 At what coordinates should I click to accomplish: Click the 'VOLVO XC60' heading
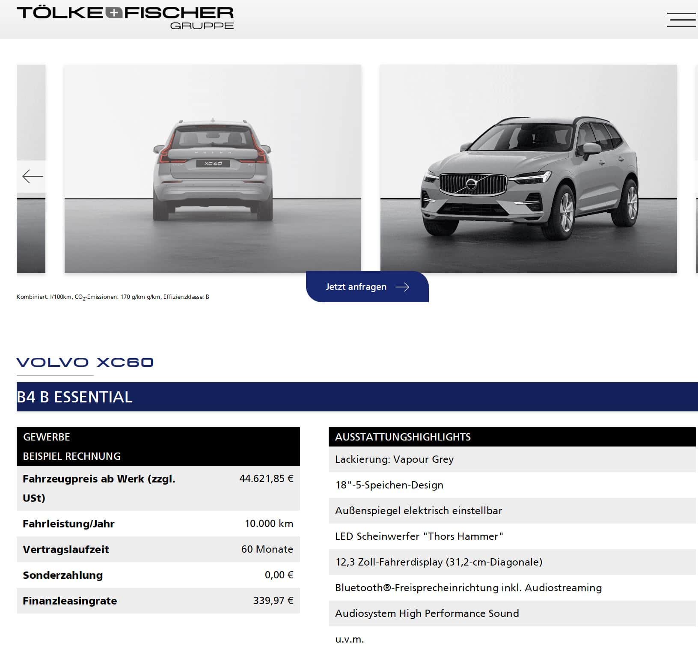coord(85,363)
